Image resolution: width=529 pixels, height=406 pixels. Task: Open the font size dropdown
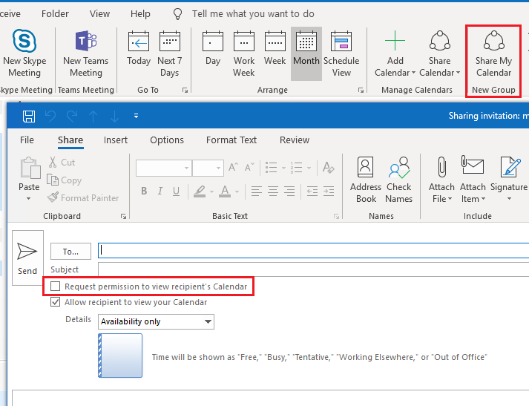[x=218, y=168]
